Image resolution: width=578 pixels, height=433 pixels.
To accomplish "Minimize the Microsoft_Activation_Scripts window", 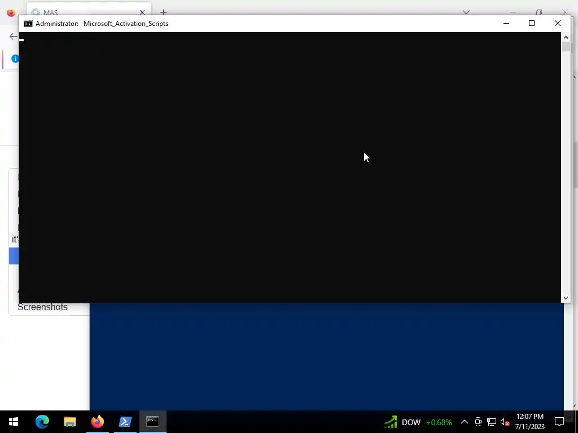I will pos(506,23).
